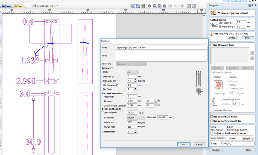Open the vector Selector... button
Viewport: 258px width, 155px height.
click(x=248, y=139)
